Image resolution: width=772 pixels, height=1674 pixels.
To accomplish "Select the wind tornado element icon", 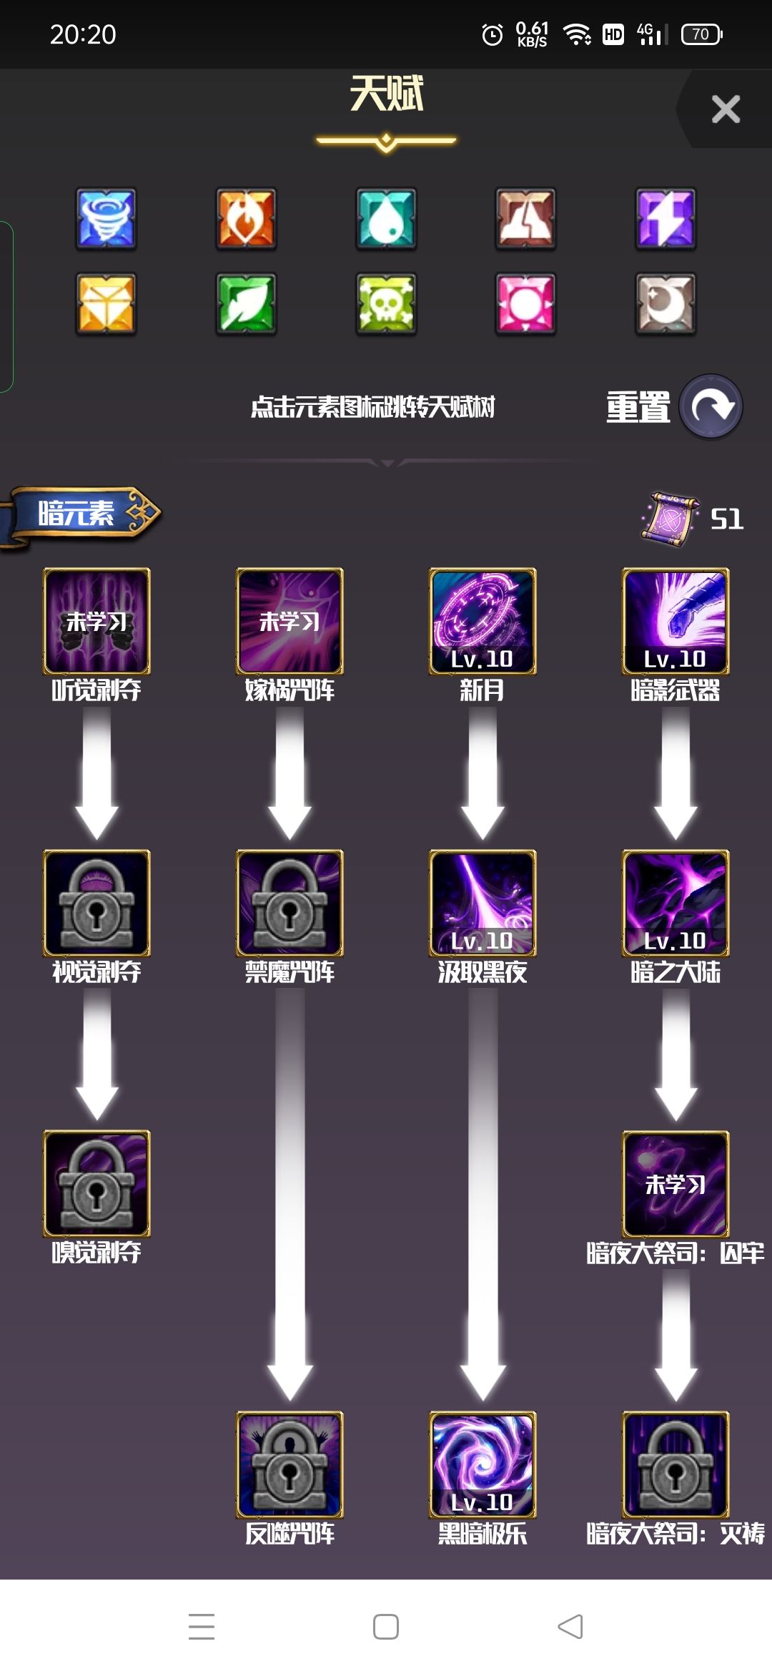I will point(106,219).
